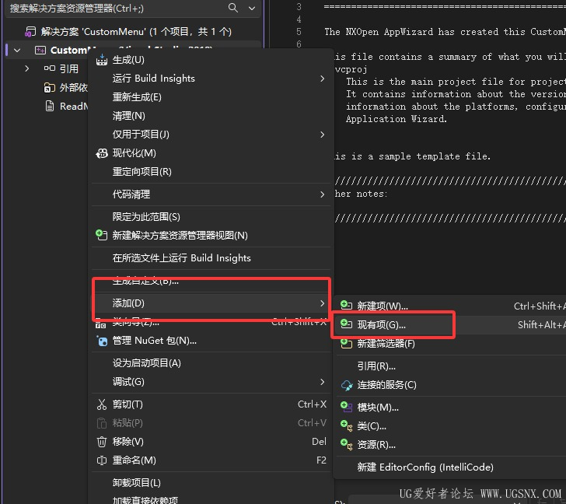Click the scissors icon for 剪切(T)
This screenshot has width=566, height=504.
click(102, 404)
